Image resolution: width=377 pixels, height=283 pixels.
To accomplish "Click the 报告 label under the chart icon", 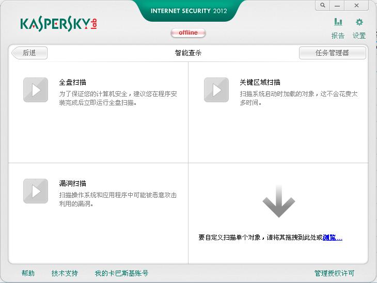I will 338,36.
